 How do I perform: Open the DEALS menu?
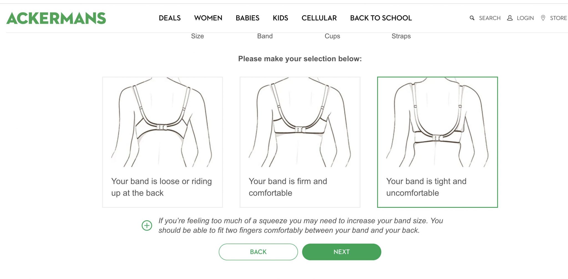click(170, 18)
